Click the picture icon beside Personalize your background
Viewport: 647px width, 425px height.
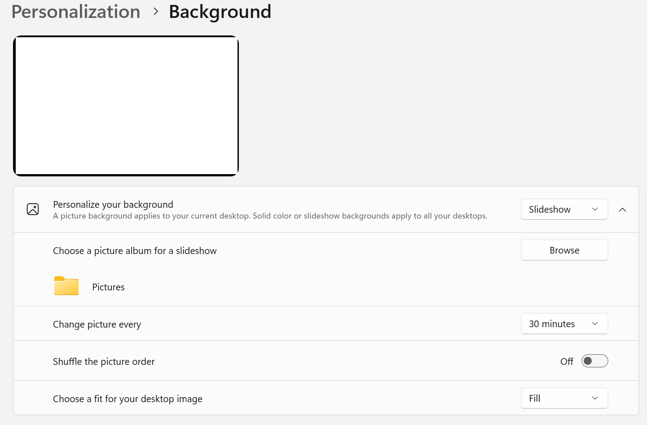click(x=33, y=209)
